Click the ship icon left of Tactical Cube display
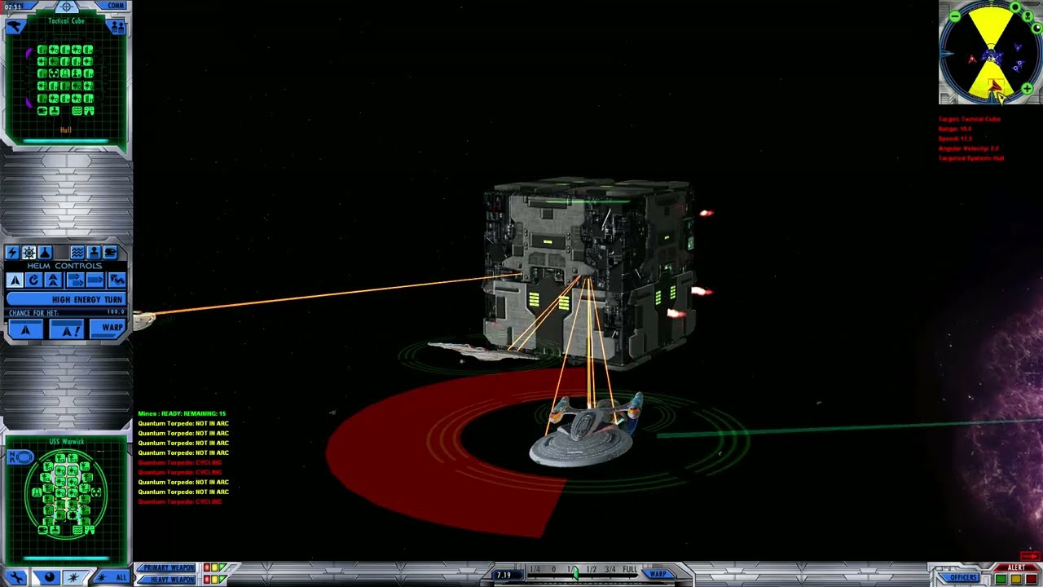The height and width of the screenshot is (587, 1043). click(x=15, y=26)
